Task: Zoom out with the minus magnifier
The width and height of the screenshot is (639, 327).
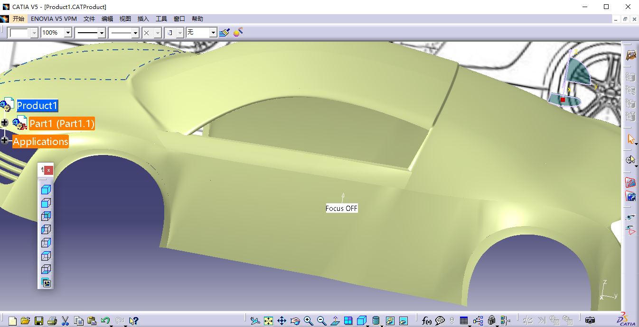Action: (x=322, y=321)
